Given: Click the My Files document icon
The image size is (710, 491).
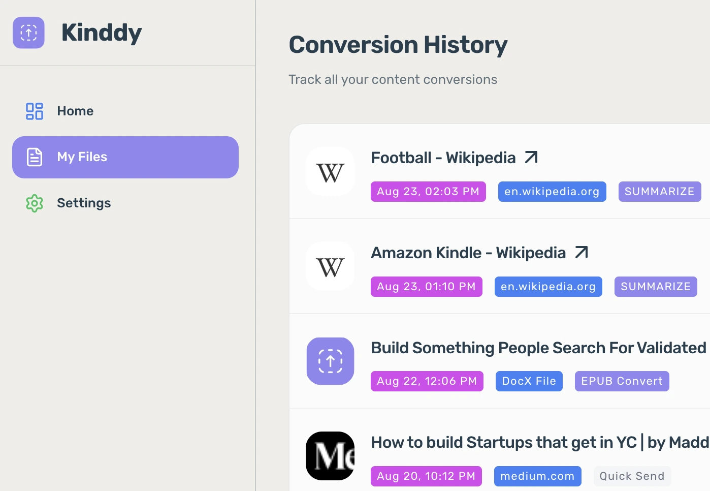Looking at the screenshot, I should click(x=35, y=157).
